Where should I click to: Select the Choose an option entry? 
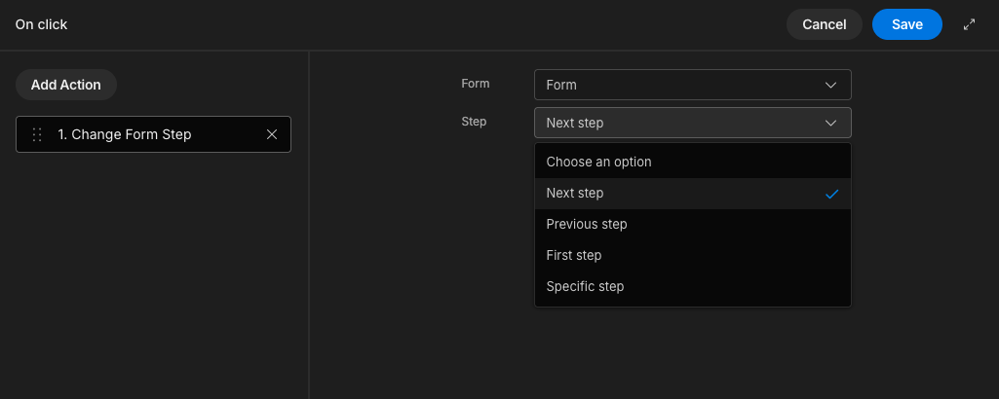pos(693,162)
